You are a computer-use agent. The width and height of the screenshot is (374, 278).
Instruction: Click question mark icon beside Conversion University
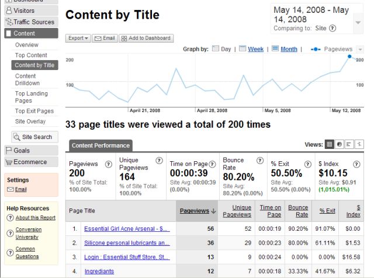(x=10, y=234)
